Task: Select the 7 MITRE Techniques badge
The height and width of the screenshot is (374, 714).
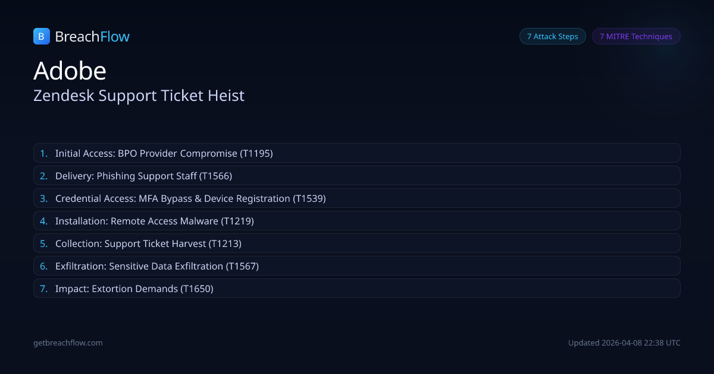Action: coord(635,36)
